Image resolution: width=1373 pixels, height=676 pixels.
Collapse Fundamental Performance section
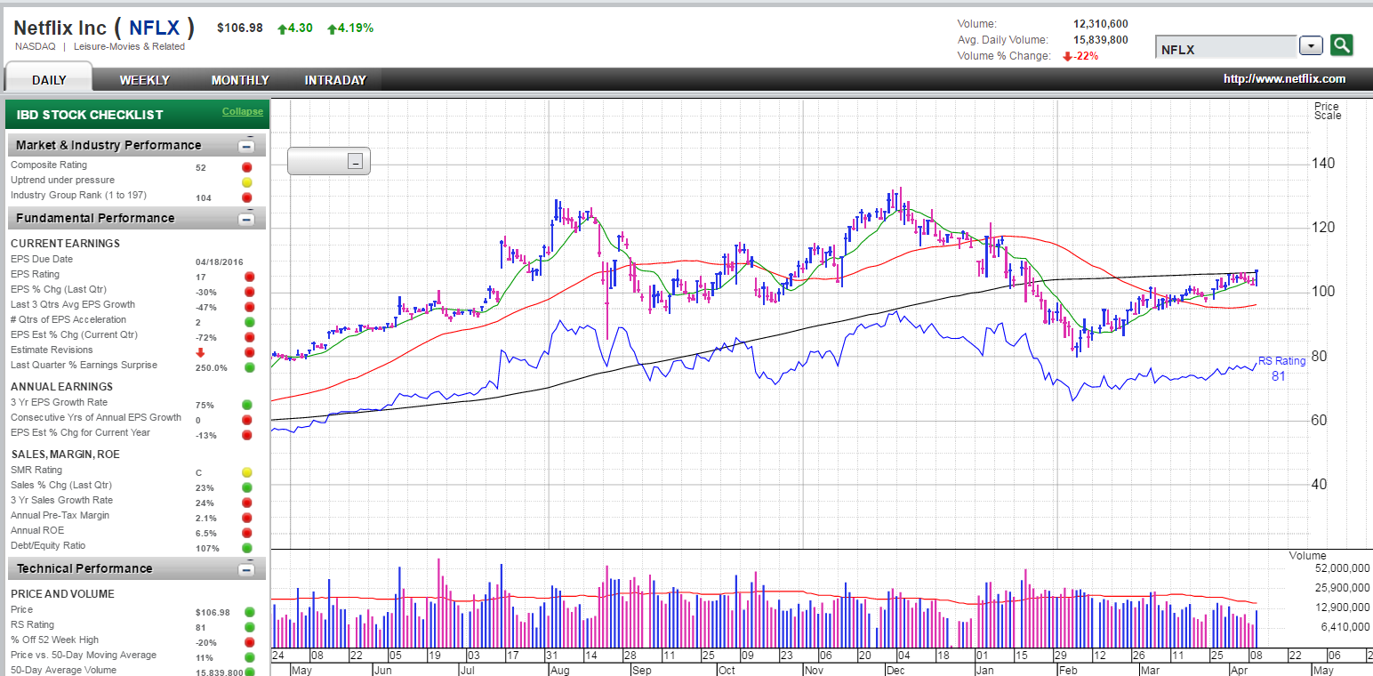246,219
